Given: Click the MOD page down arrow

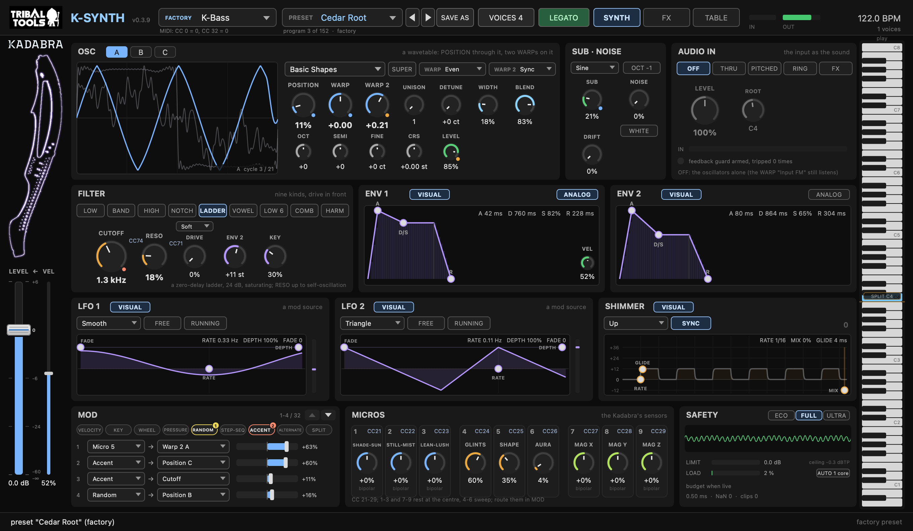Looking at the screenshot, I should click(328, 415).
